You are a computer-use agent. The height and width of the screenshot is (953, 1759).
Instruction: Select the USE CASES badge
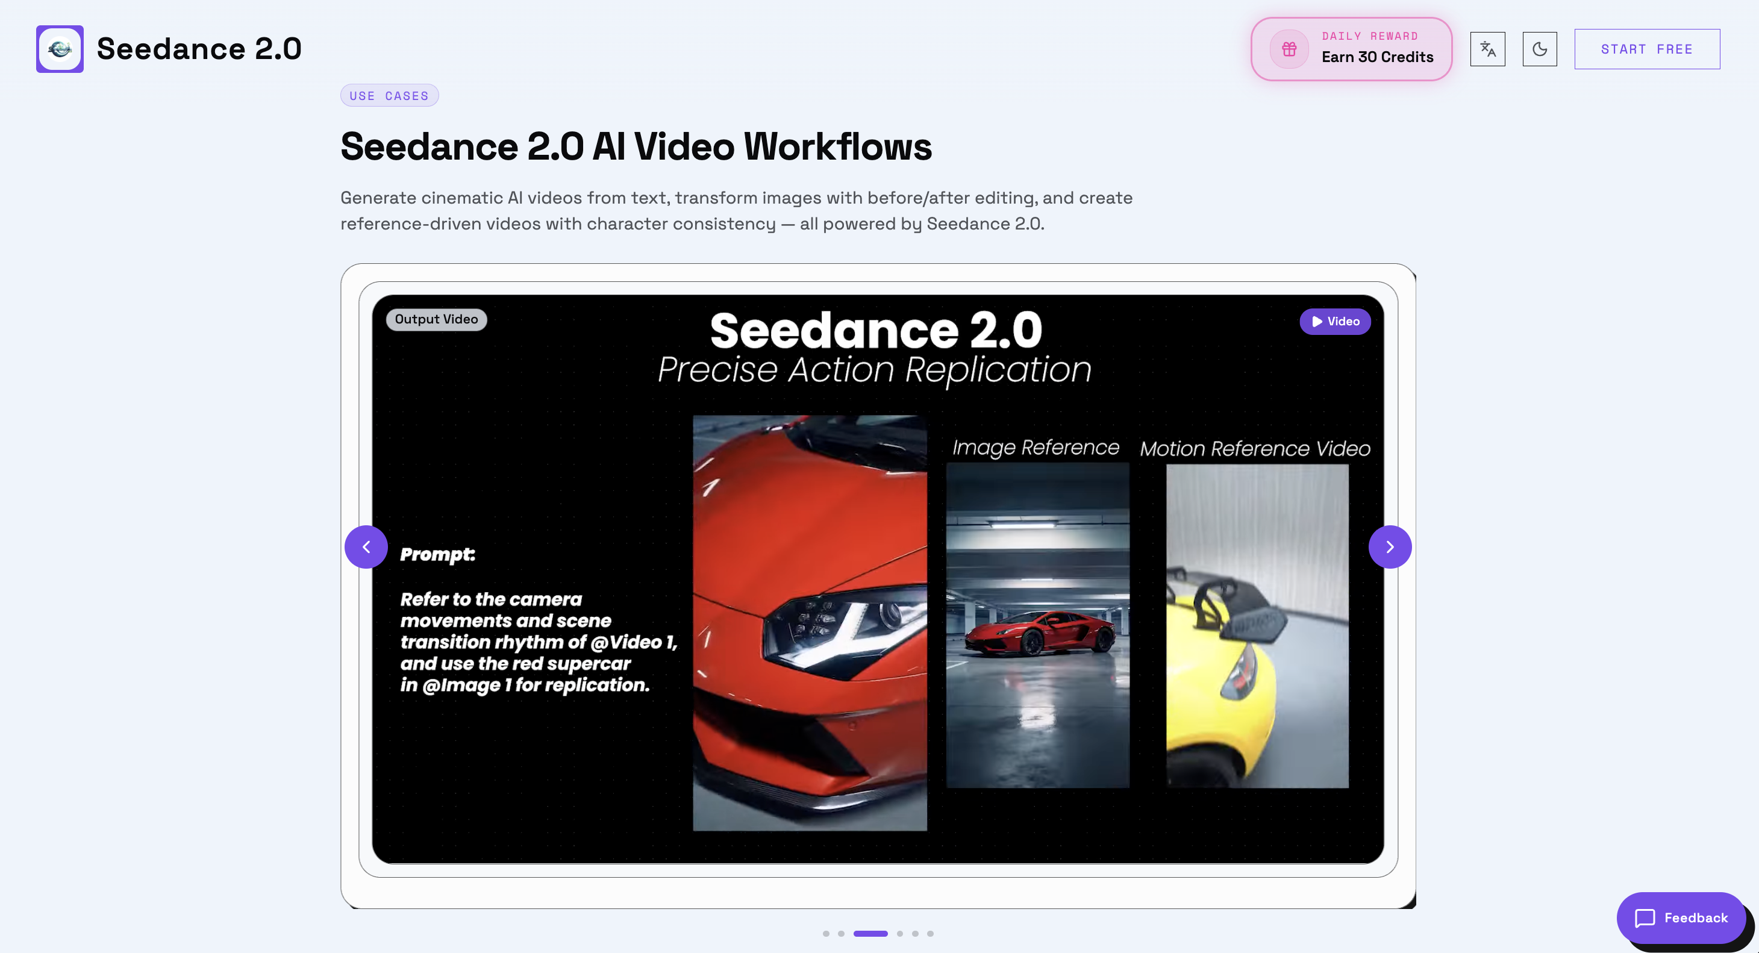(x=389, y=95)
